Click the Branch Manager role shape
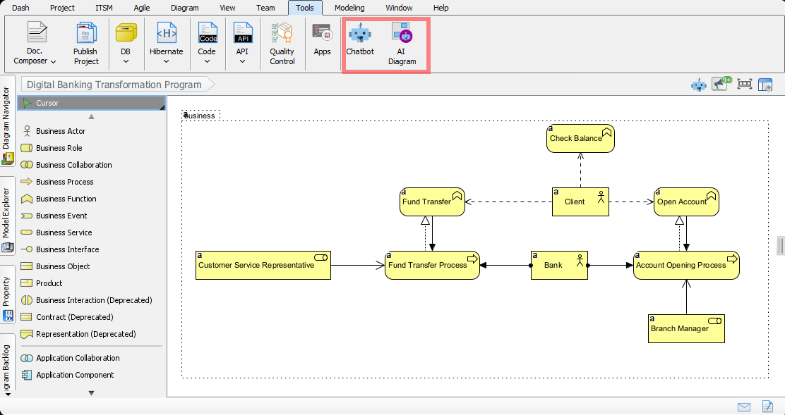The height and width of the screenshot is (415, 785). coord(686,328)
